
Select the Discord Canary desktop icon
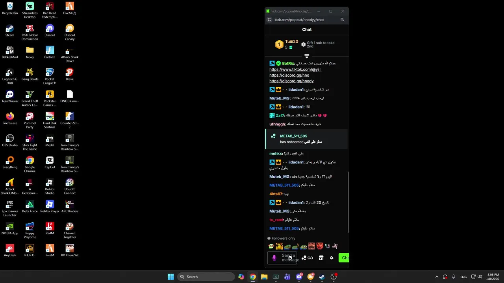coord(70,32)
